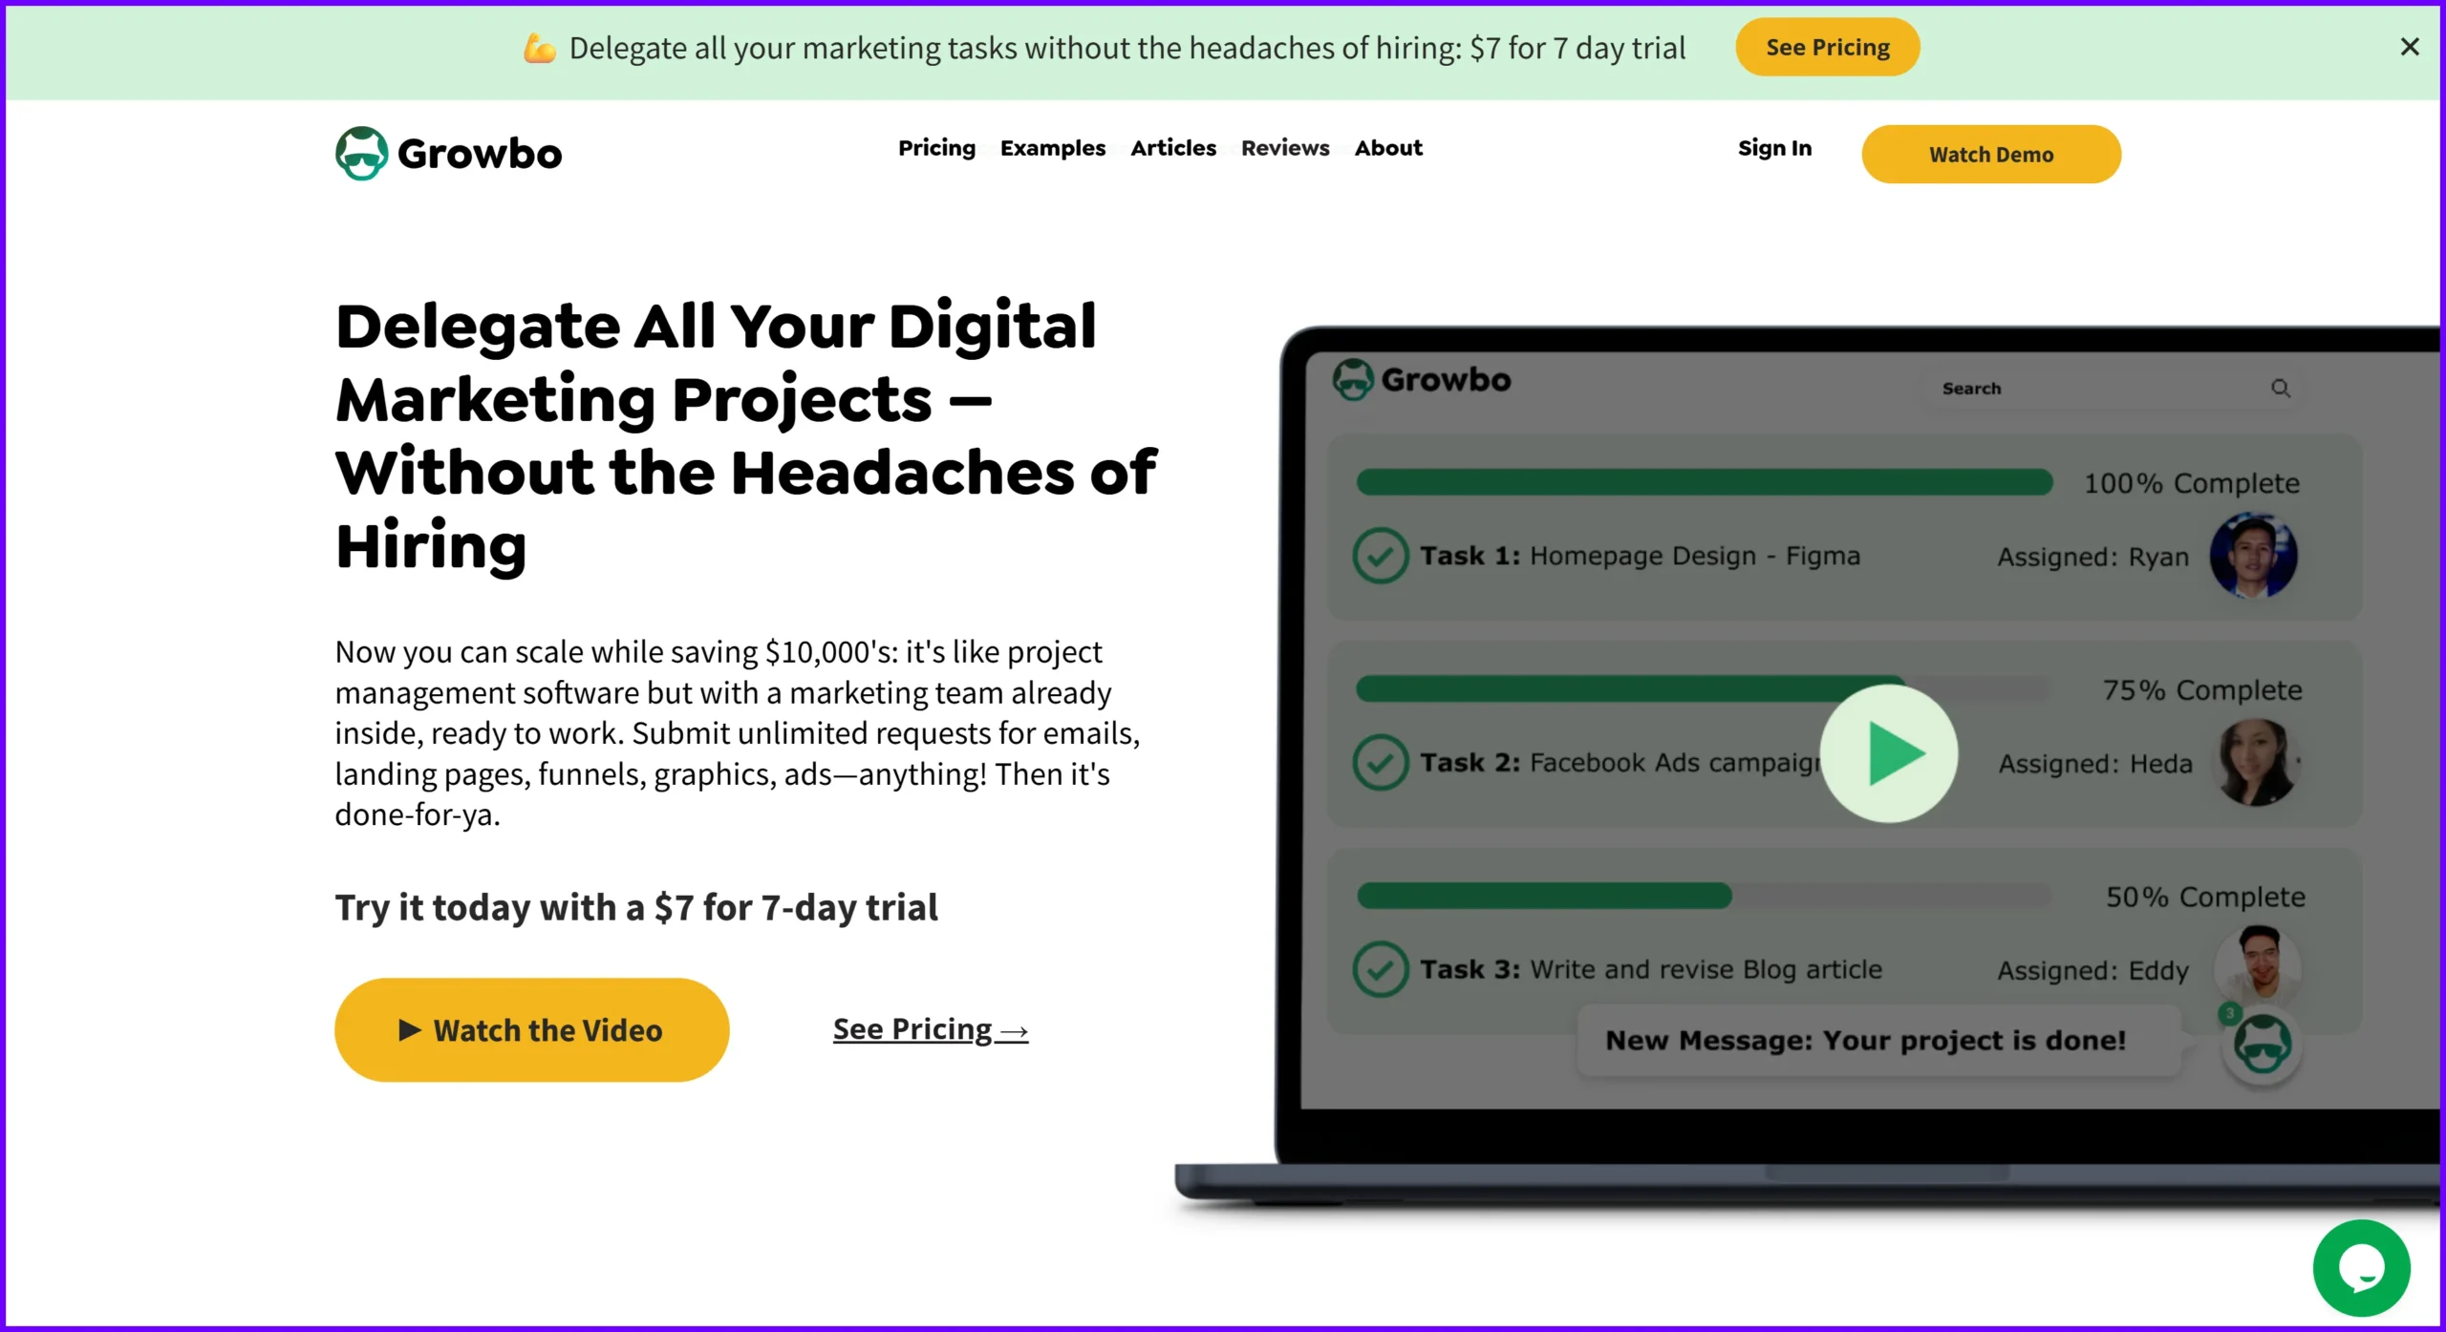Click the flexed arm emoji in banner
The image size is (2446, 1332).
tap(539, 47)
